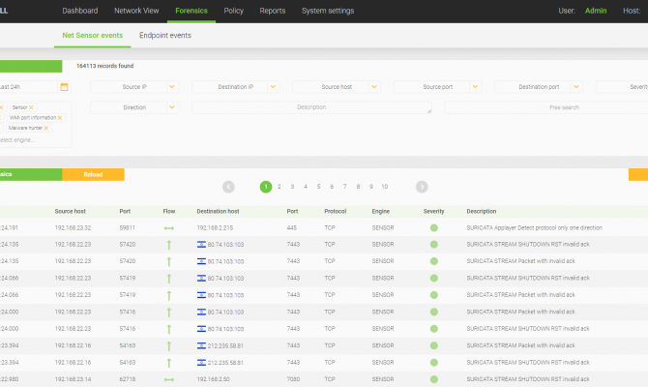The height and width of the screenshot is (387, 648).
Task: Expand the Source host dropdown
Action: point(374,87)
